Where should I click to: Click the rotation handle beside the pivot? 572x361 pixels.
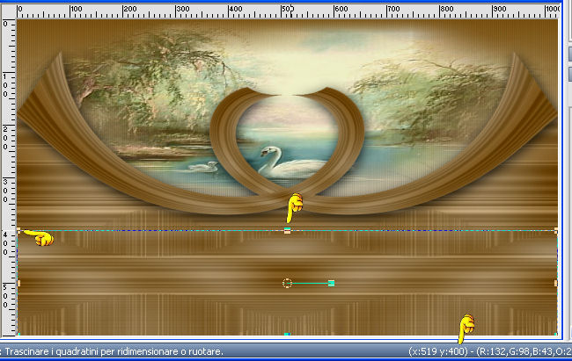click(331, 283)
